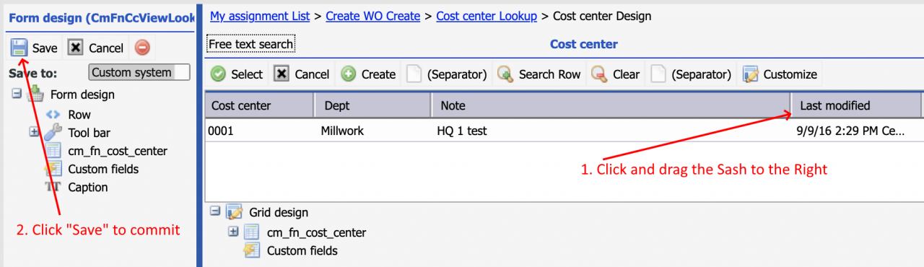Image resolution: width=924 pixels, height=267 pixels.
Task: Click the green Select checkmark icon
Action: (x=218, y=74)
